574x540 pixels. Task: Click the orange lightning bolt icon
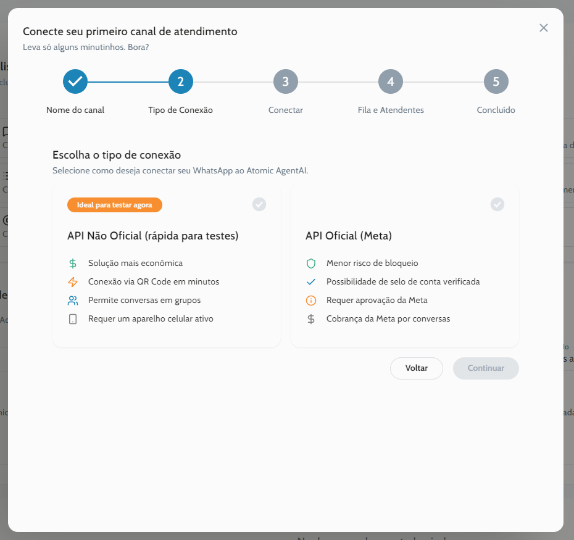click(73, 282)
